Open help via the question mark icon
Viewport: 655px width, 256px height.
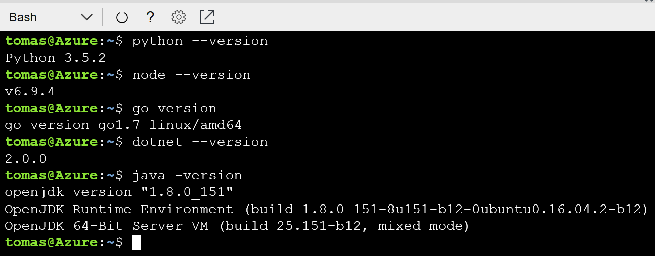150,17
